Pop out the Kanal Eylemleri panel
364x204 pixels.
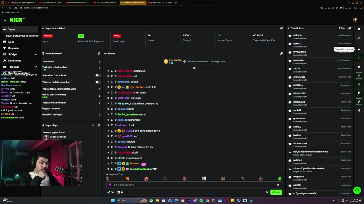pos(99,54)
